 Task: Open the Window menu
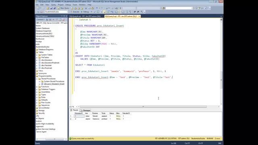82,5
